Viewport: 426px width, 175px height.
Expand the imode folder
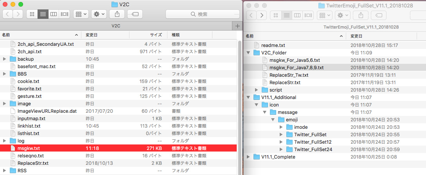point(281,127)
